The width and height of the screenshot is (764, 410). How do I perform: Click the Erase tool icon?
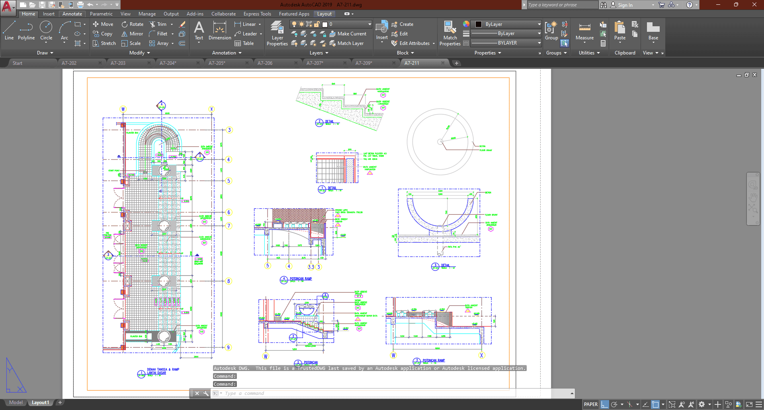[x=182, y=24]
